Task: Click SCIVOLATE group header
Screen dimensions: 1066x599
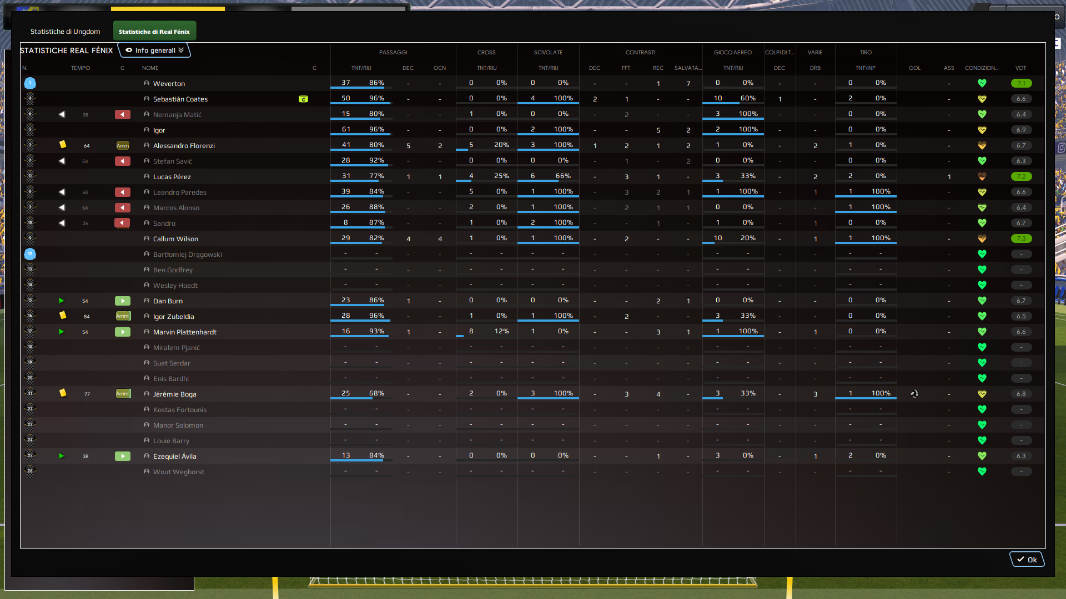Action: (548, 52)
